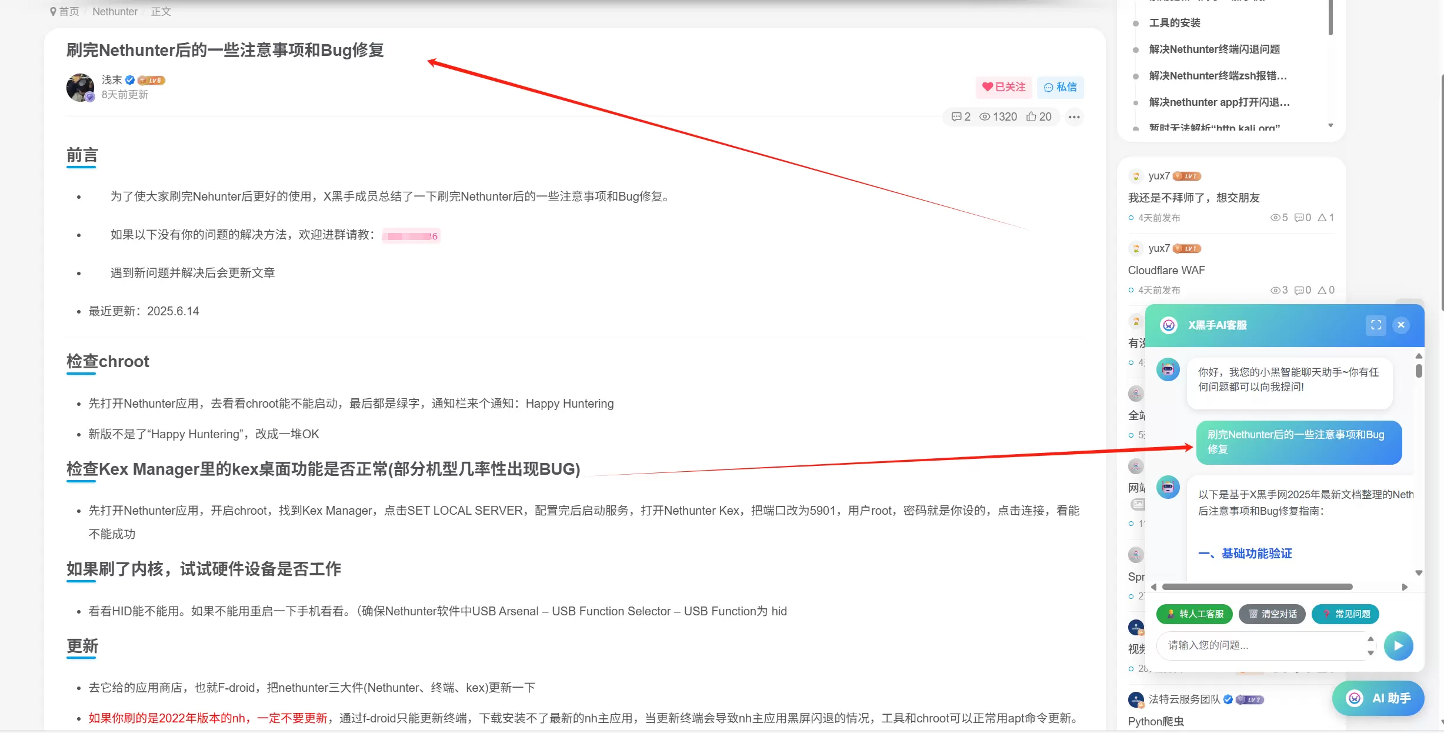
Task: Click the thumbs-up like icon with 20
Action: [1039, 116]
